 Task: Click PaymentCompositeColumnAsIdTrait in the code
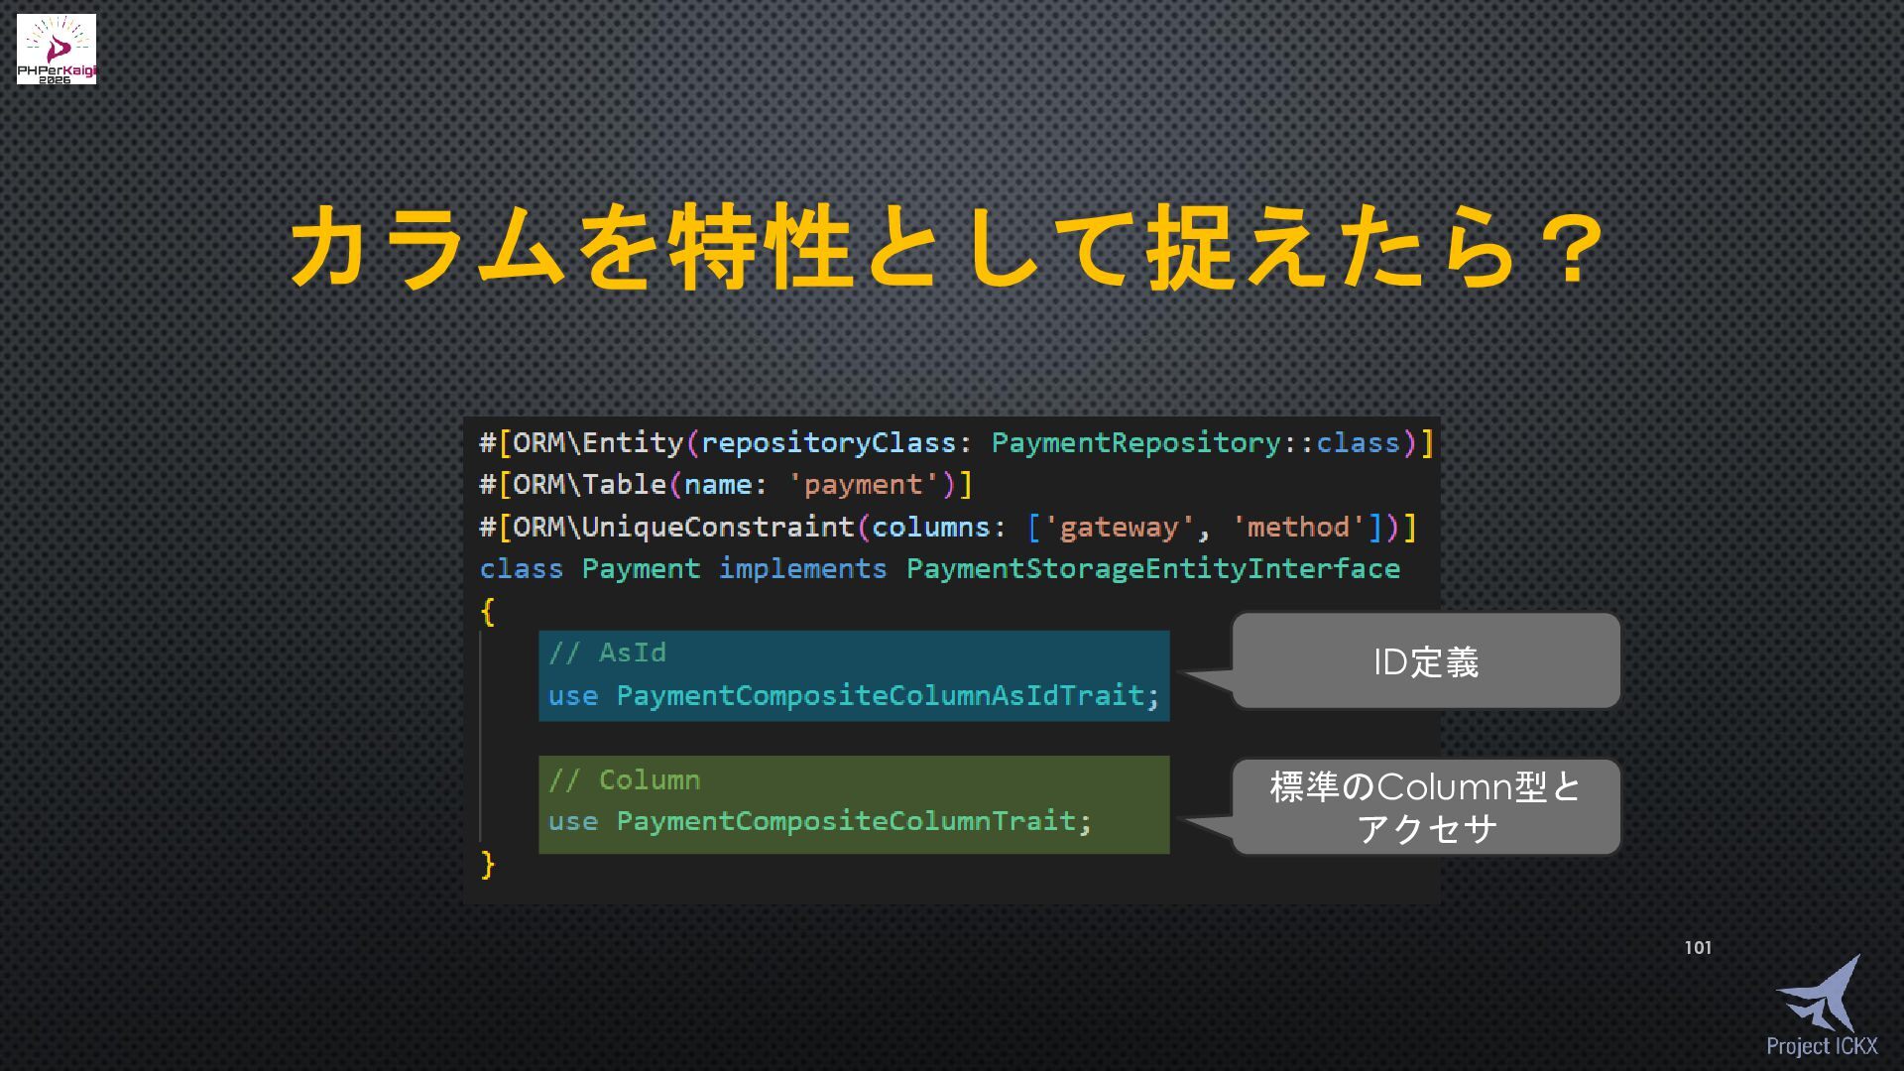880,696
